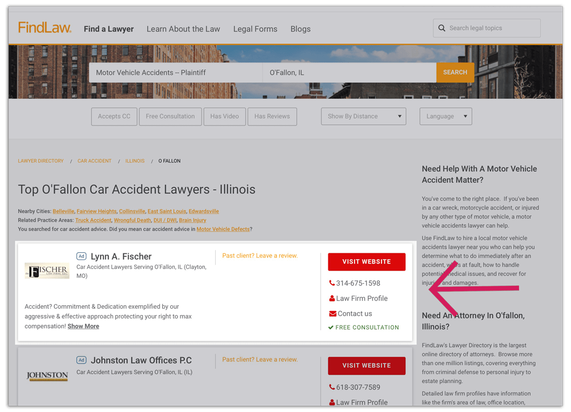Image resolution: width=571 pixels, height=412 pixels.
Task: Toggle the Free Consultation filter
Action: (x=170, y=116)
